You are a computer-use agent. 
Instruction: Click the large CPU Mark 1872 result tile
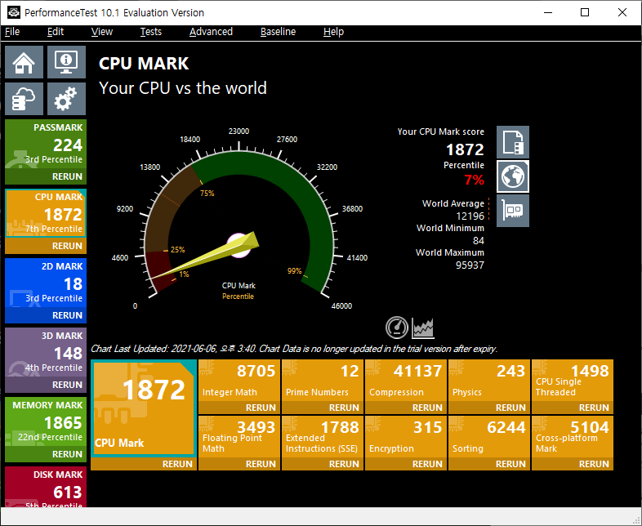coord(144,408)
